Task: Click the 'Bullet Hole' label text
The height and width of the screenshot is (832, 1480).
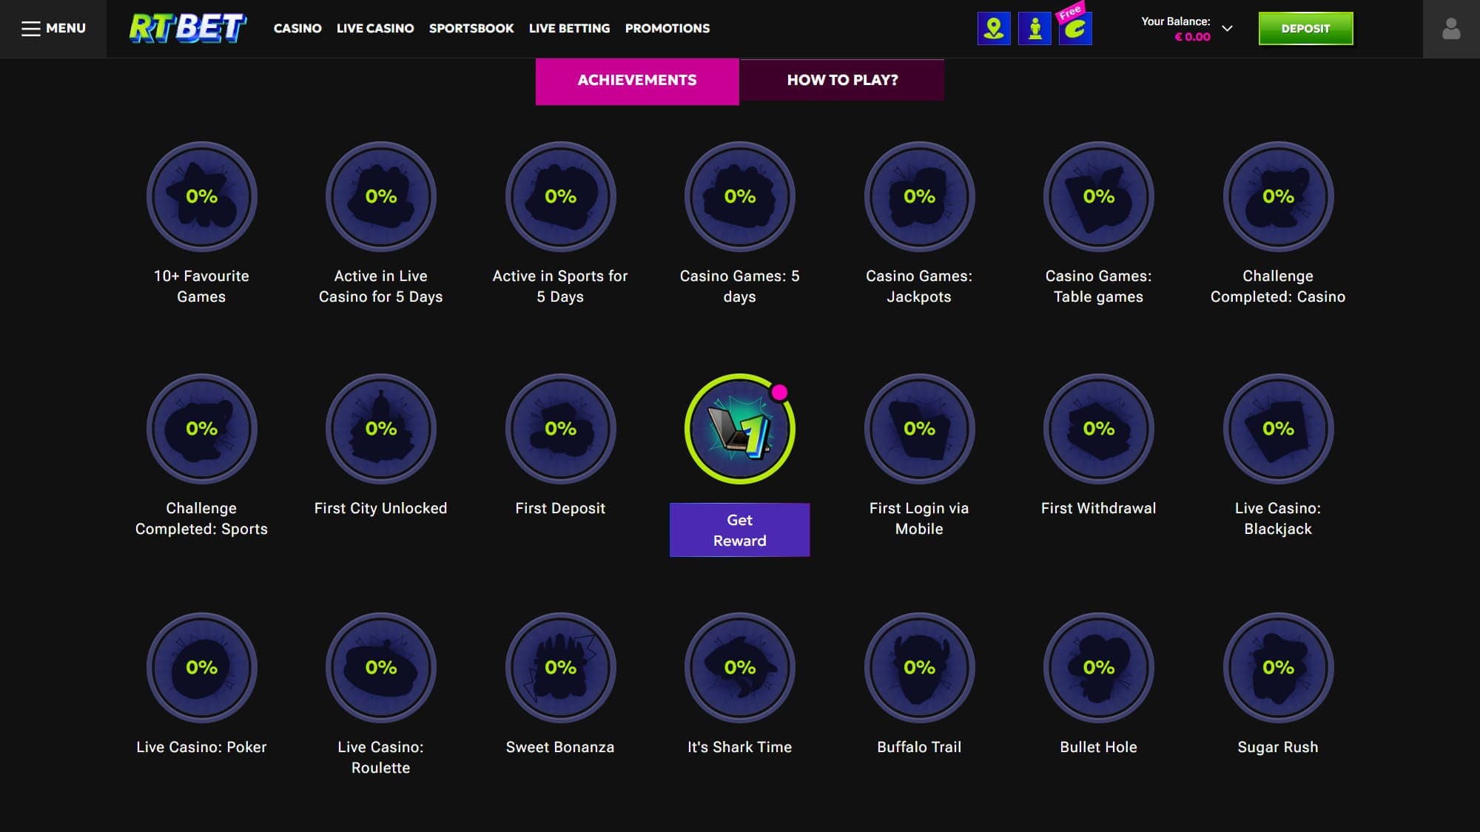Action: point(1098,747)
